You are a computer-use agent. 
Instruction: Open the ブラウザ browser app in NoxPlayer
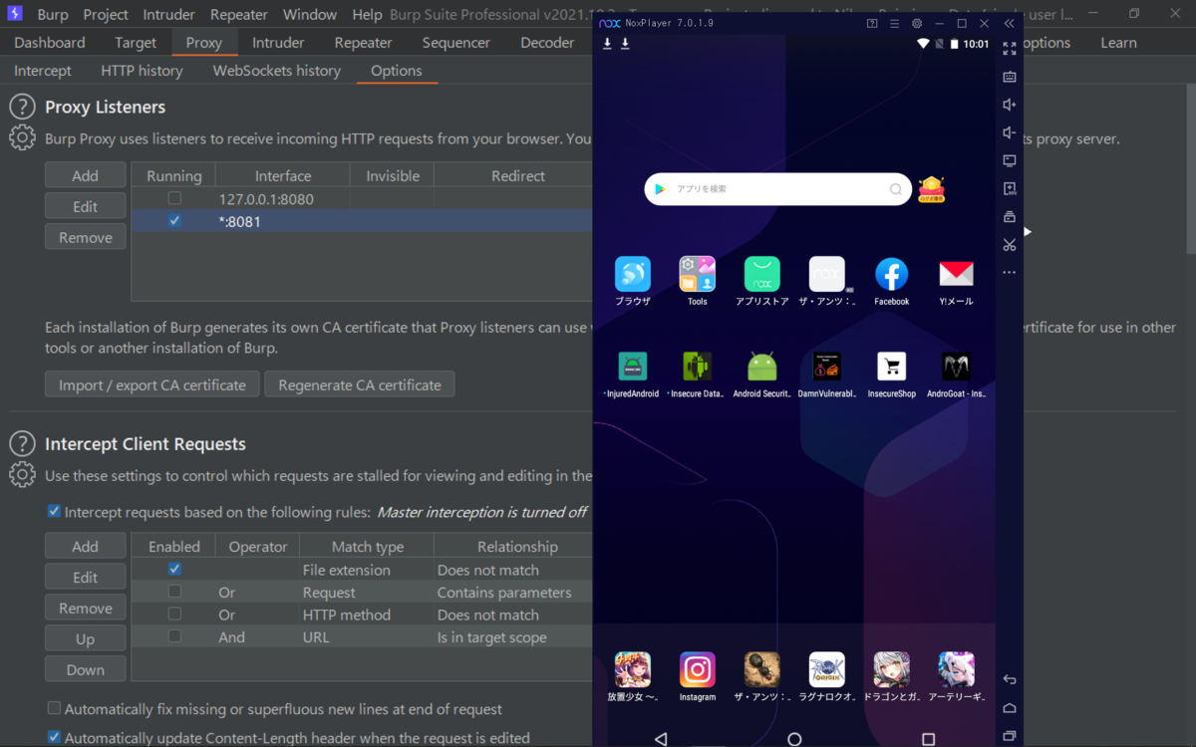633,274
